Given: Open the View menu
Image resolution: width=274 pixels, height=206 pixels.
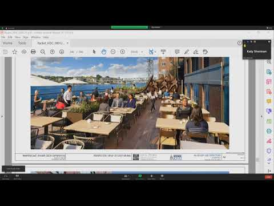Looking at the screenshot, I should 18,37.
